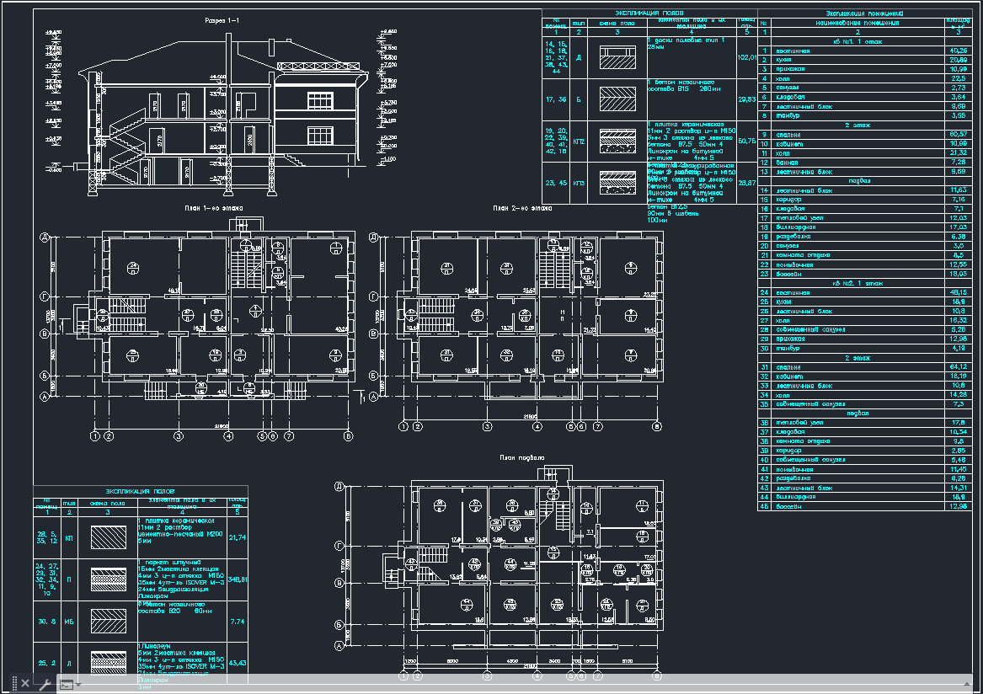Focus the command line input field
This screenshot has width=983, height=694.
[x=521, y=684]
